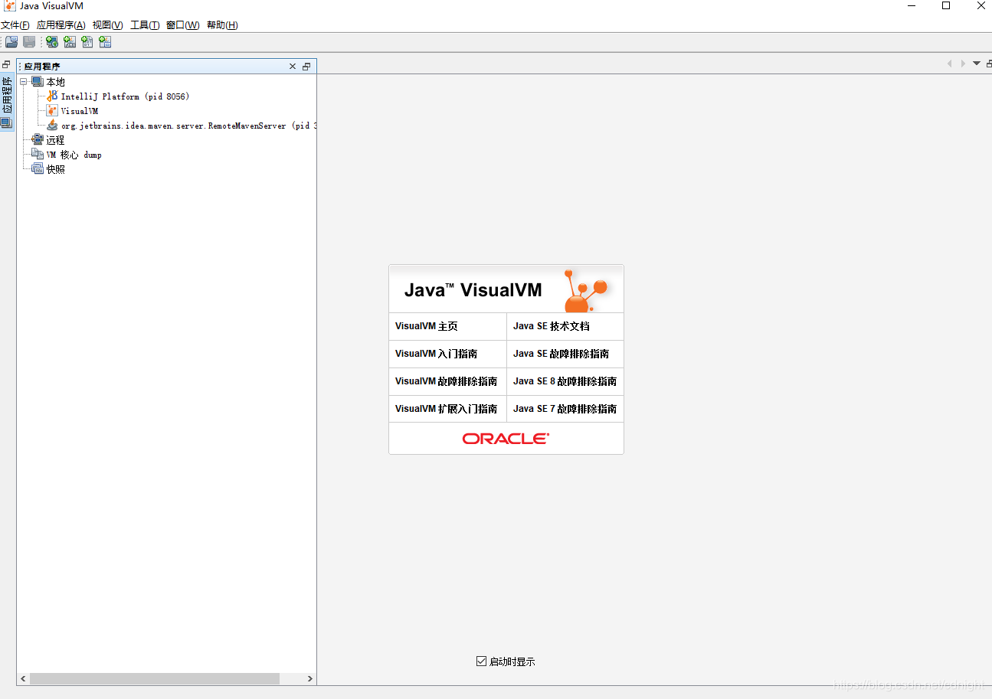Click the add VM coredump toolbar icon
Image resolution: width=992 pixels, height=699 pixels.
click(x=87, y=42)
